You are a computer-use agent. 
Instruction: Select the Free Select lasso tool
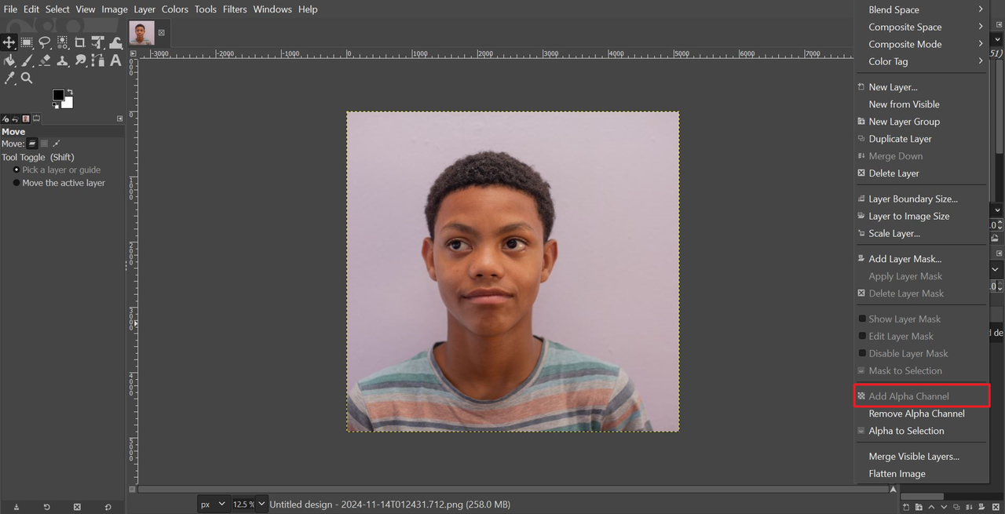(45, 42)
